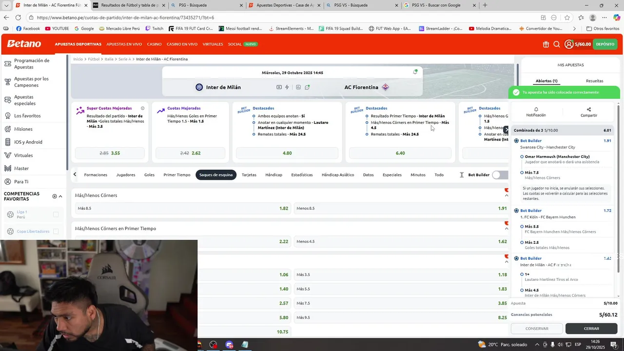
Task: Click the Conservar button
Action: pos(537,329)
